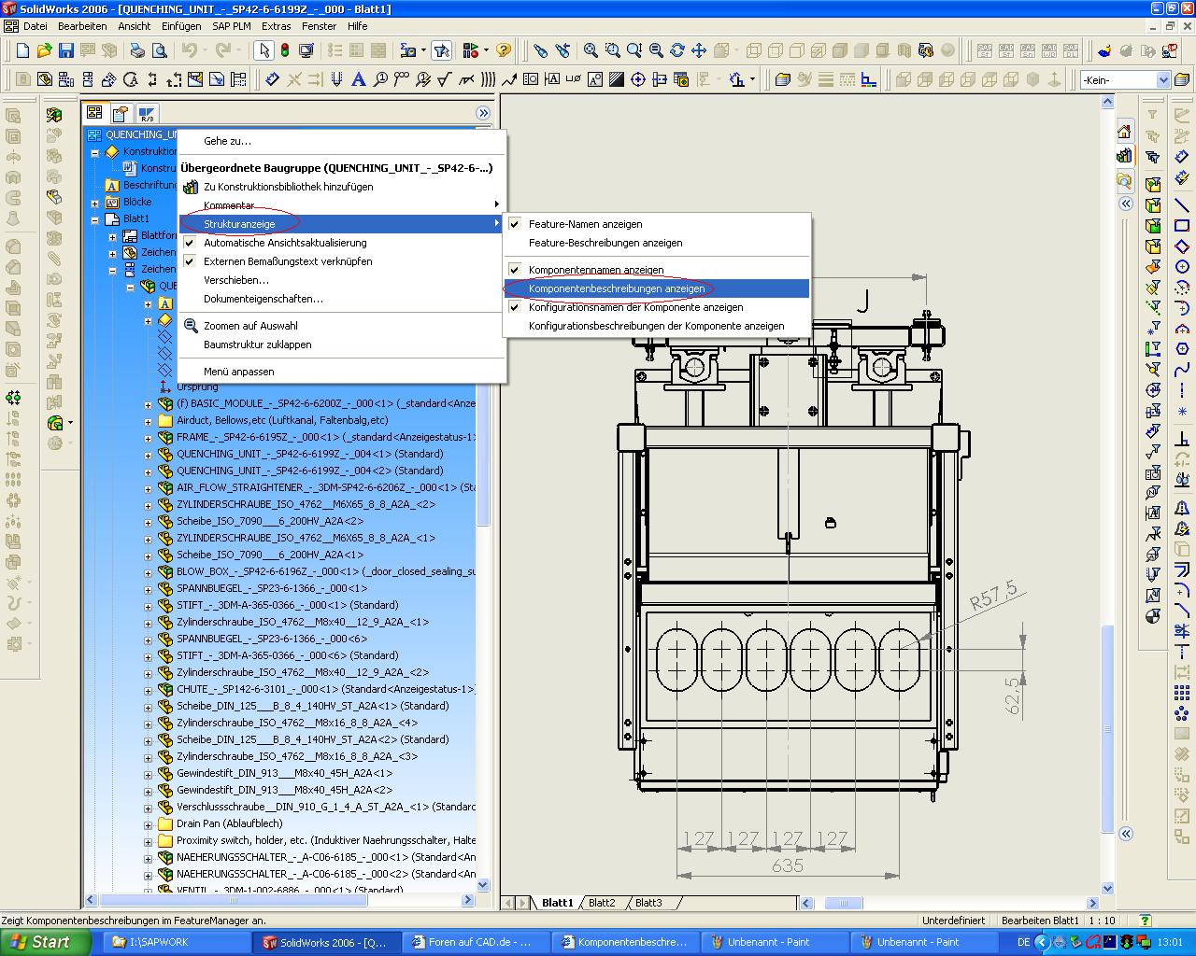Open the Datei menu
The height and width of the screenshot is (956, 1196).
[36, 26]
